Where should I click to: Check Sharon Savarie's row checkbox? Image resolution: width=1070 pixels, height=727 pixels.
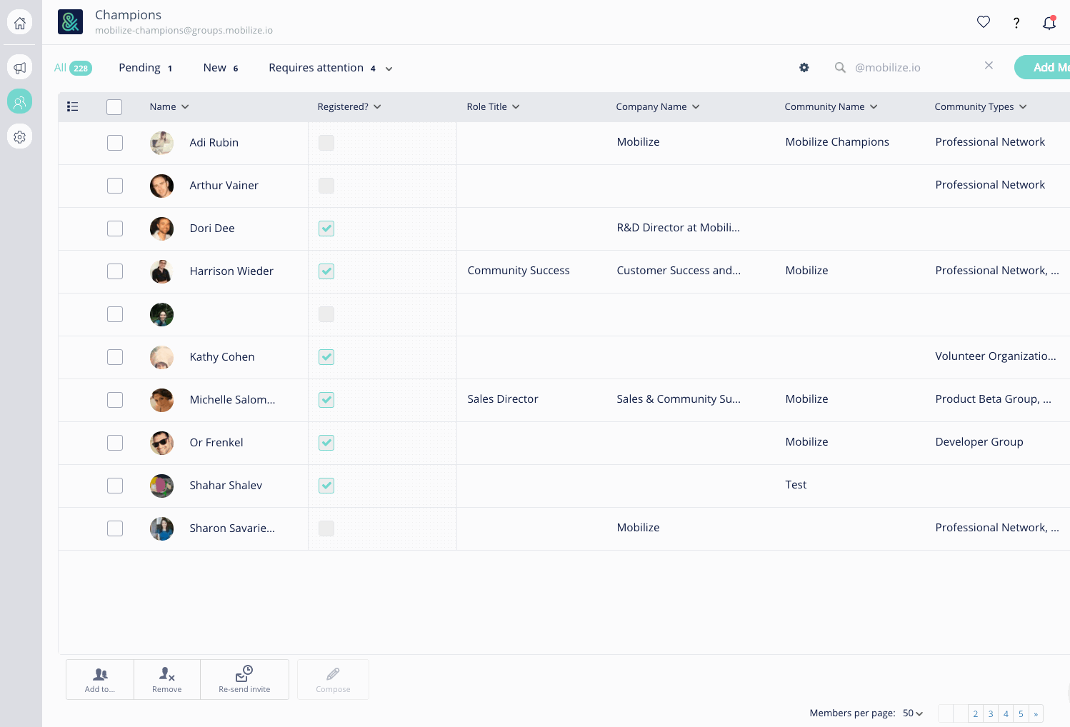click(x=115, y=528)
